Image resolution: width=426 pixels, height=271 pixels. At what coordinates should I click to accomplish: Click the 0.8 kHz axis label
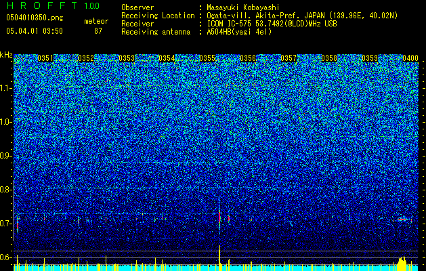click(5, 190)
